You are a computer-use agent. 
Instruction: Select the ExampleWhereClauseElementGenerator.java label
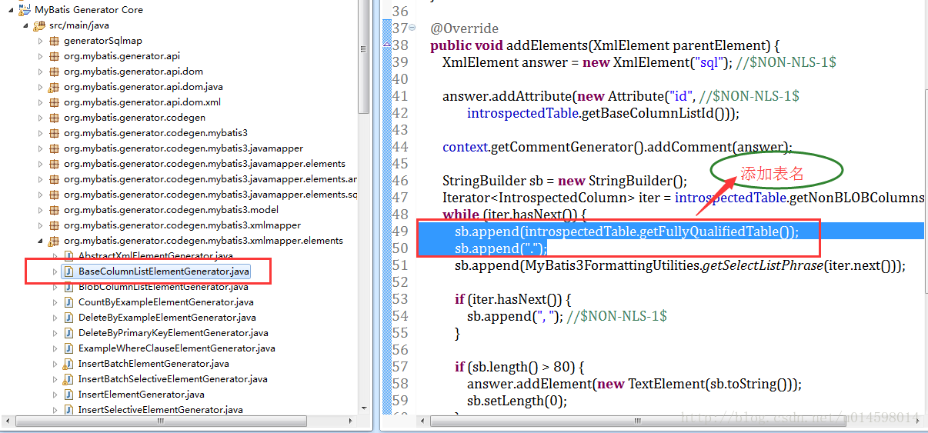pos(177,348)
